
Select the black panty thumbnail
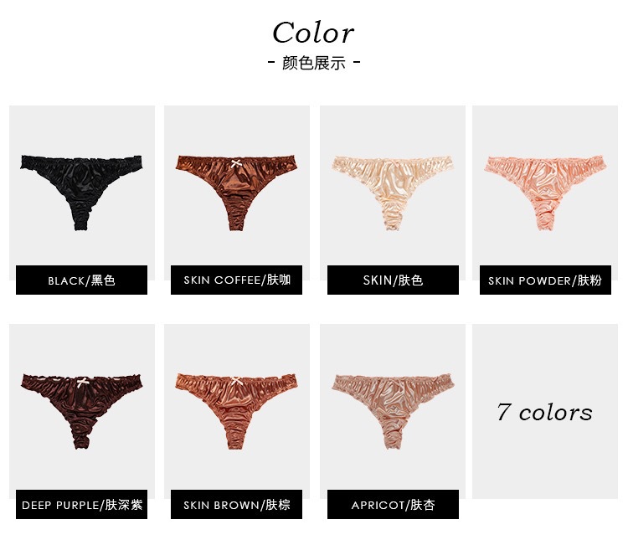click(82, 193)
